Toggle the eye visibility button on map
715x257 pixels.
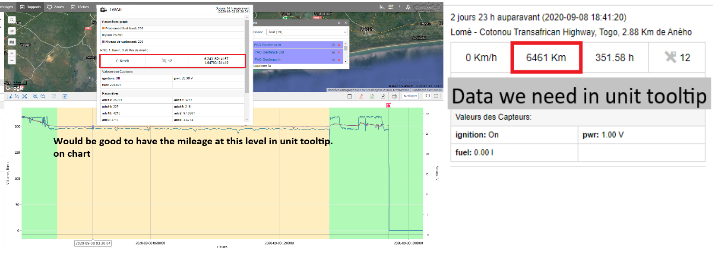(x=12, y=31)
